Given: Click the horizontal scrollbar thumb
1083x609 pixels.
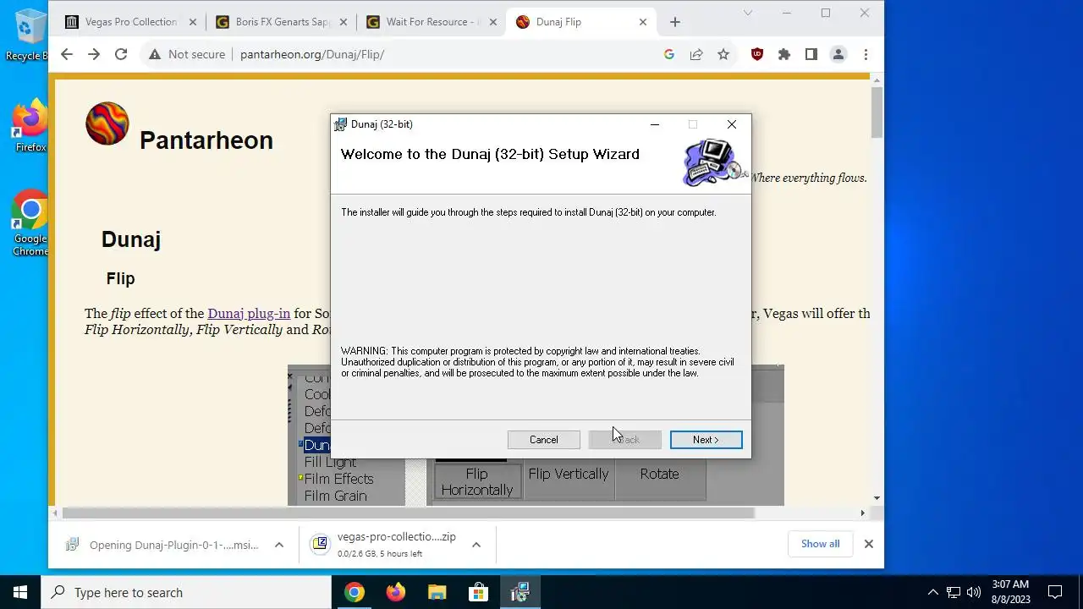Looking at the screenshot, I should click(x=408, y=513).
